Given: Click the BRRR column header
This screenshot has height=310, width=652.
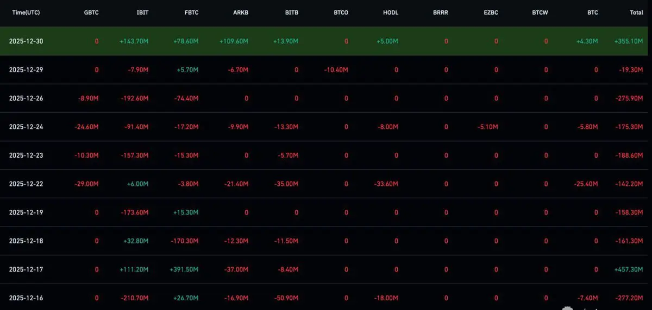Looking at the screenshot, I should 441,12.
